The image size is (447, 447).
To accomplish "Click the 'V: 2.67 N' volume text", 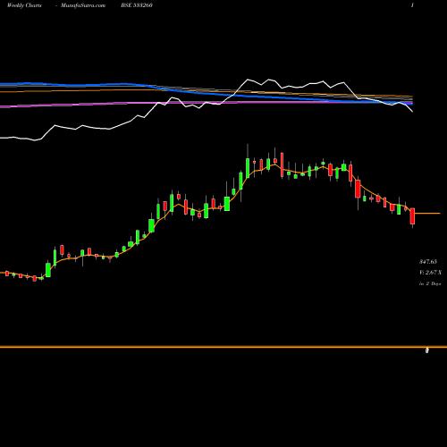I will [430, 273].
